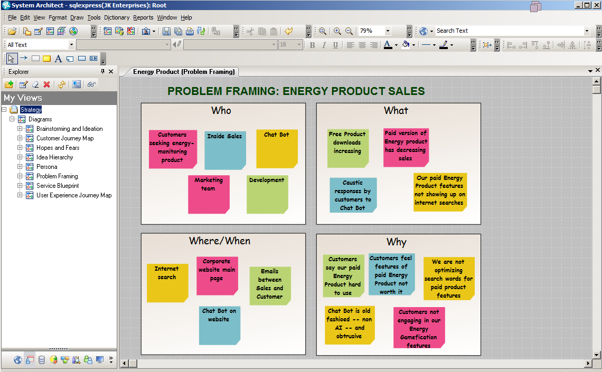Expand the Brainstorming and Ideation node
The image size is (602, 372).
tap(20, 128)
